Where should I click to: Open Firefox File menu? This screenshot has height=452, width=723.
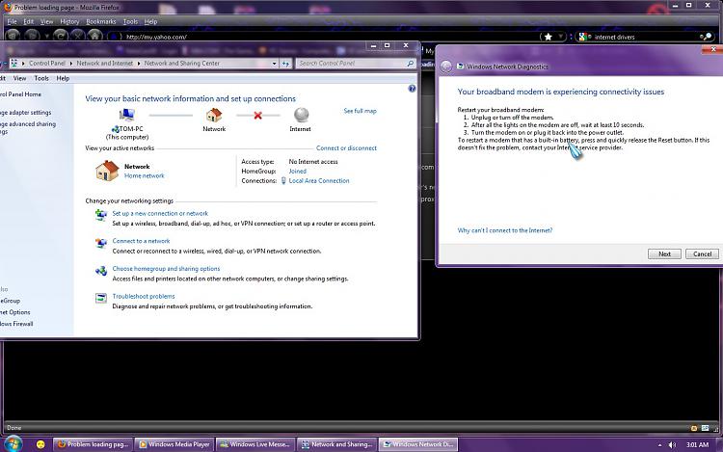(x=12, y=21)
